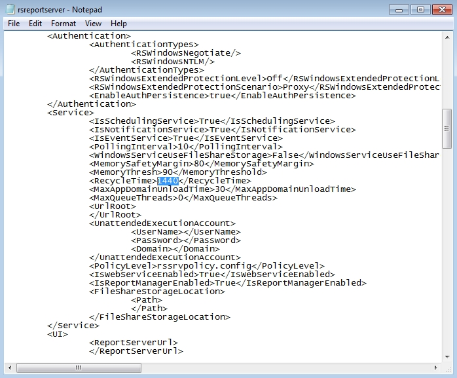The height and width of the screenshot is (378, 457).
Task: Click the horizontal scrollbar right arrow
Action: pyautogui.click(x=436, y=368)
